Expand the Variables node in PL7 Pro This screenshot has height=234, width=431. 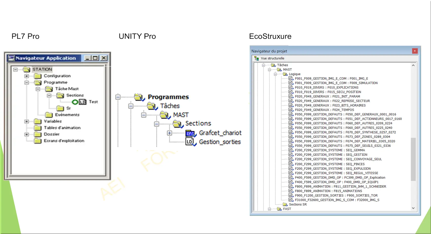(27, 121)
